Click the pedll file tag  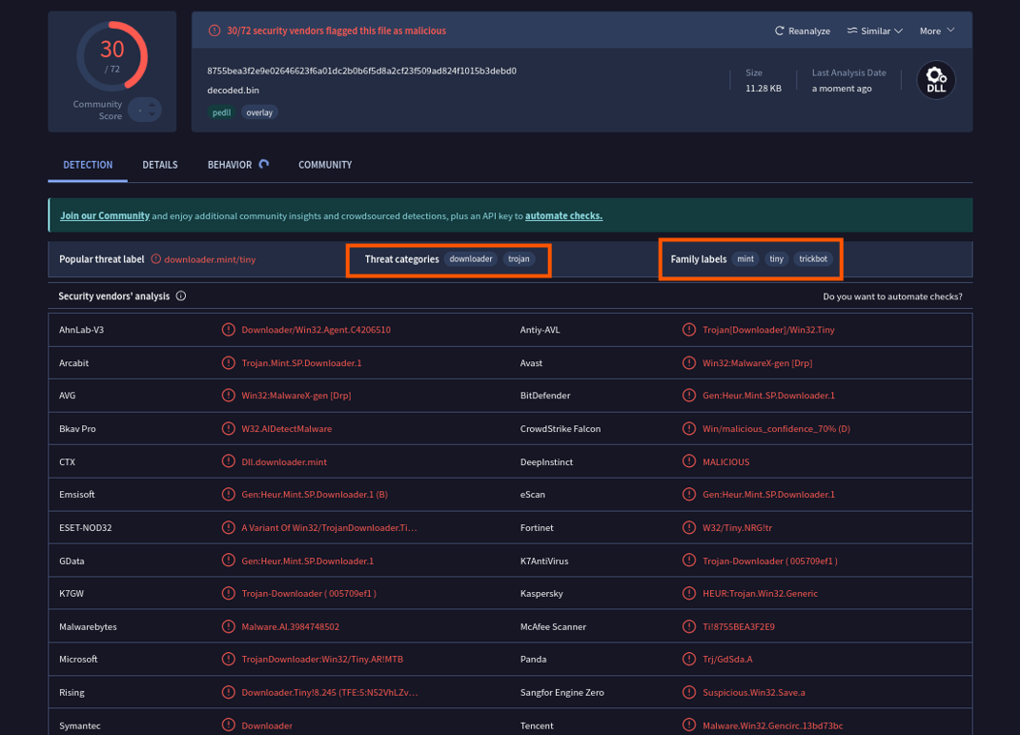221,112
